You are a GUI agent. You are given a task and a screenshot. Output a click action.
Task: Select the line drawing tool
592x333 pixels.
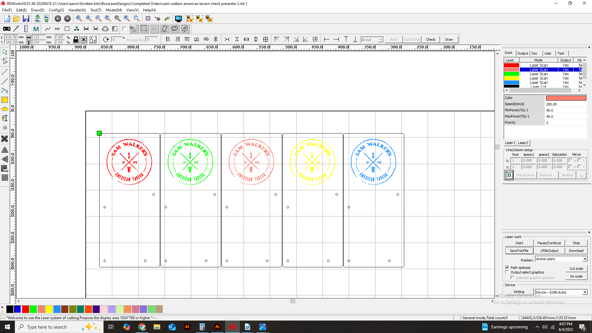click(x=5, y=72)
